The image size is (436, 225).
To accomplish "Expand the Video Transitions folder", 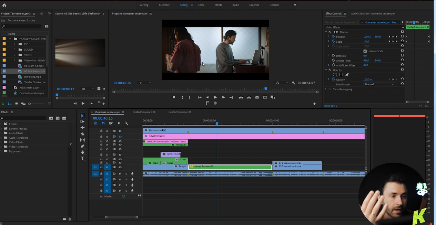I will (1, 147).
